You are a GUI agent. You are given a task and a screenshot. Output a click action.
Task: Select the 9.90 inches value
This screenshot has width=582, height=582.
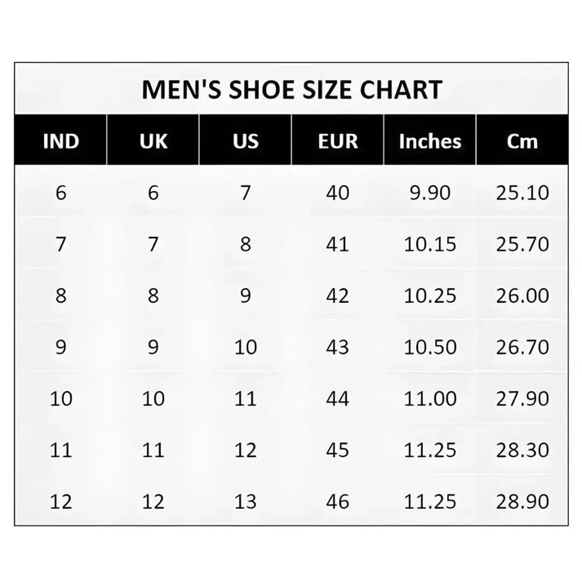[429, 193]
